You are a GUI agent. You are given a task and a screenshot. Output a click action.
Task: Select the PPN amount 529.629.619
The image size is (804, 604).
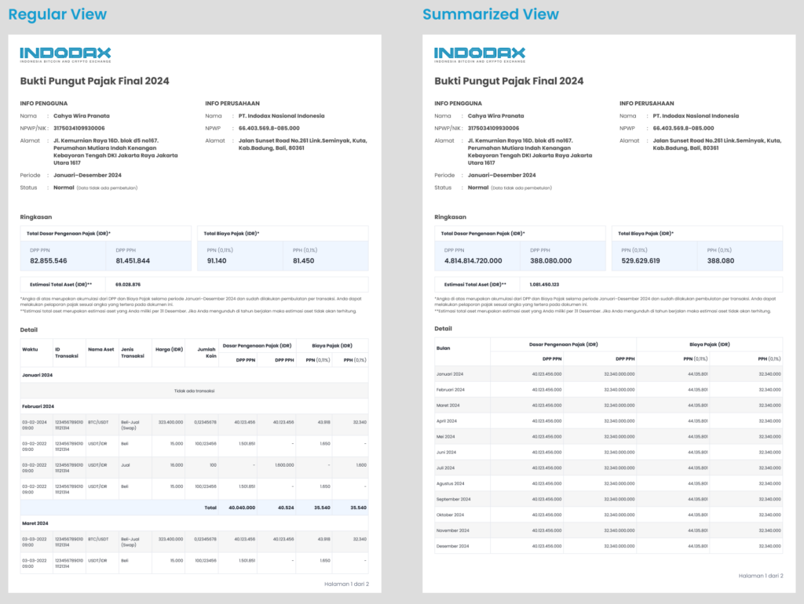click(x=641, y=260)
